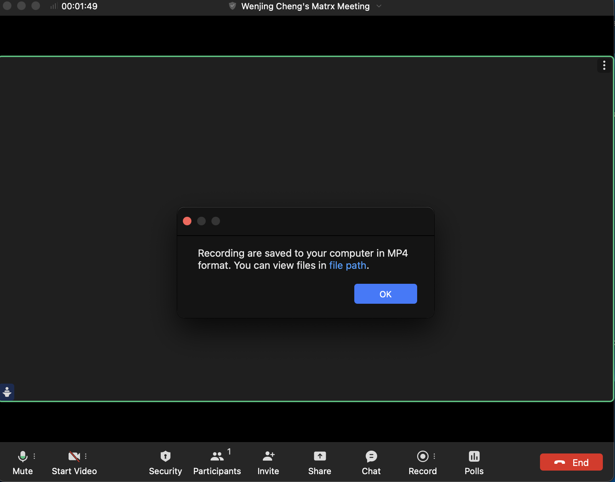Click the accessibility icon at bottom left
The height and width of the screenshot is (482, 615).
tap(7, 392)
